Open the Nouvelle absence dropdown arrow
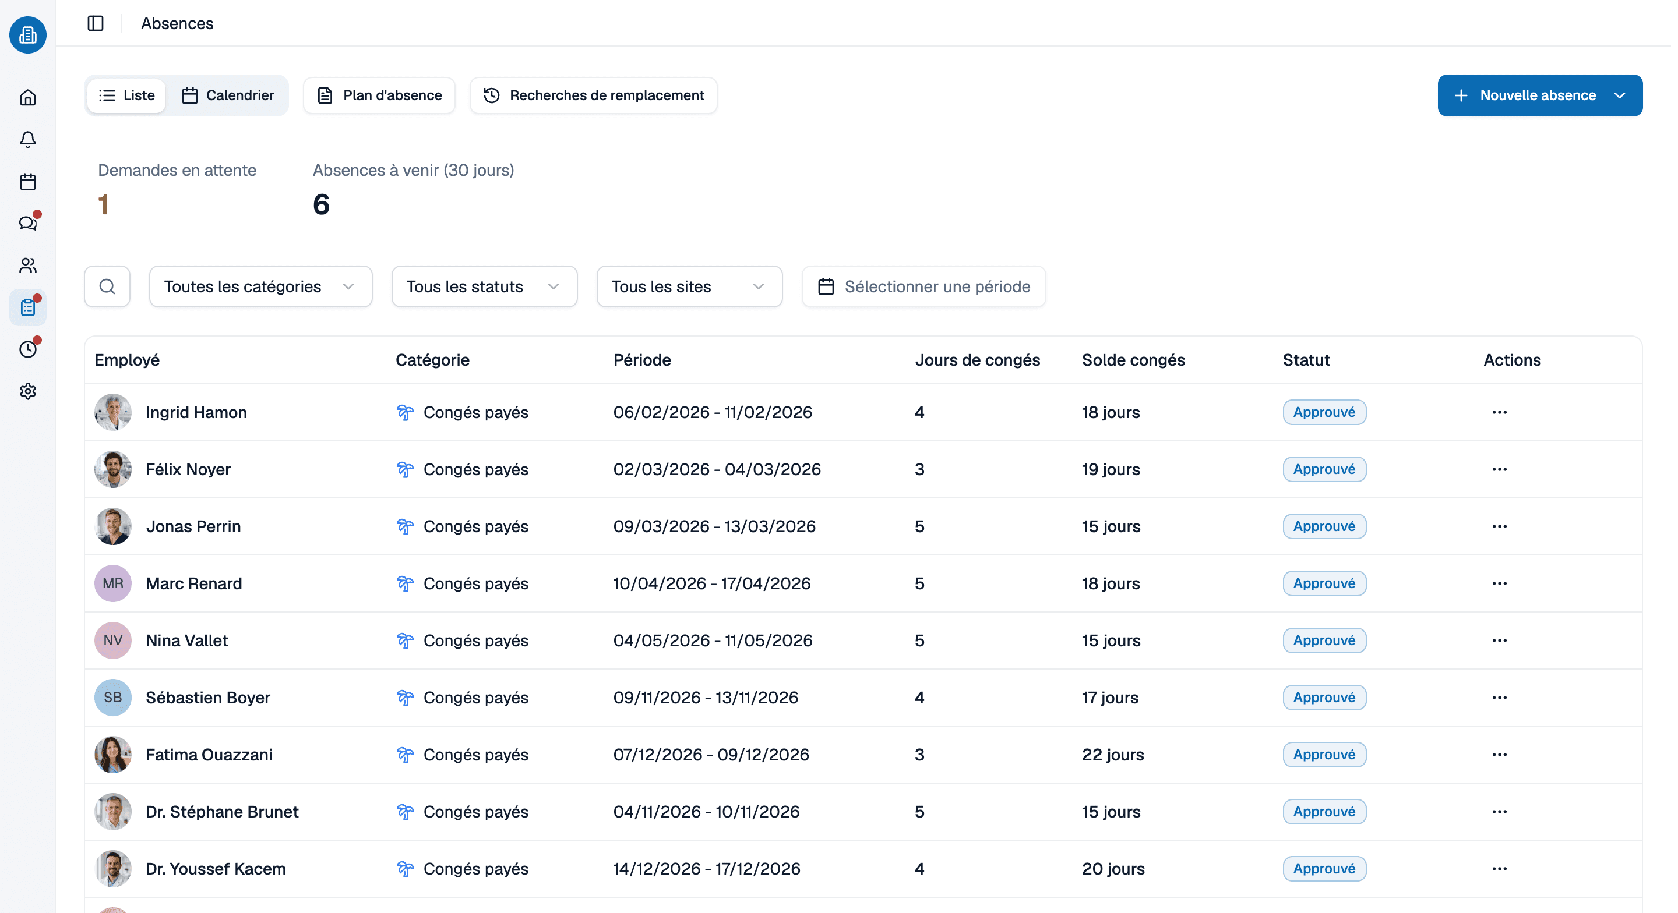 (x=1620, y=95)
